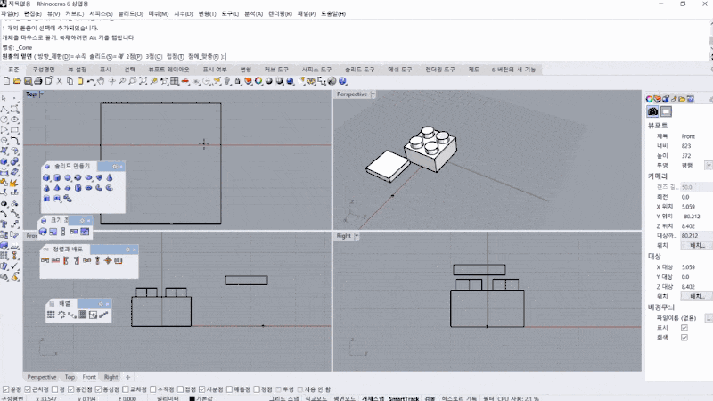Open the Right viewport title dropdown arrow
The image size is (713, 401).
356,236
